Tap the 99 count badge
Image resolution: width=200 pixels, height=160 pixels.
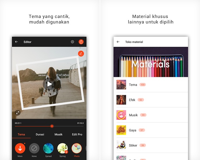click(x=143, y=115)
